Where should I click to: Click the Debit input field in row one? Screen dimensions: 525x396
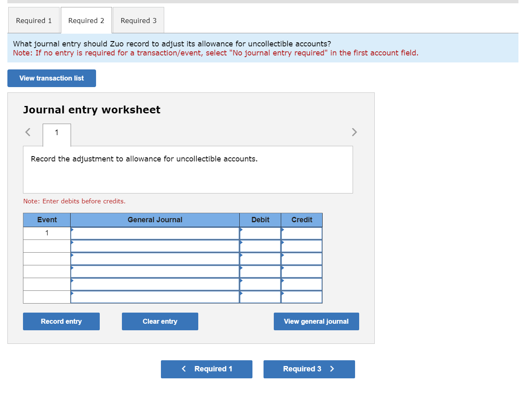261,233
